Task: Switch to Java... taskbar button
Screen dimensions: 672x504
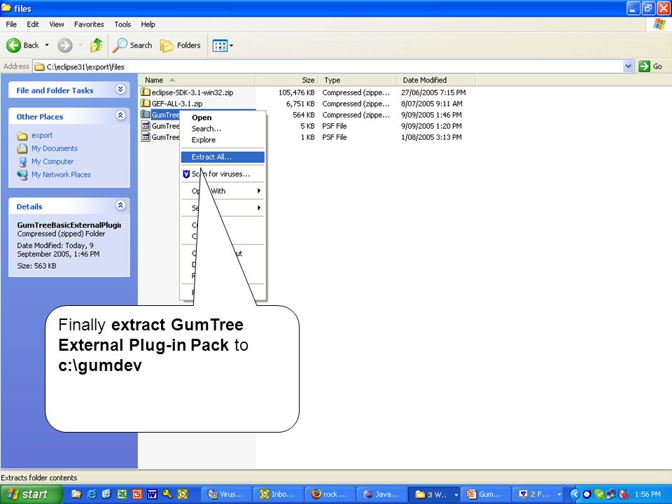Action: pos(381,494)
